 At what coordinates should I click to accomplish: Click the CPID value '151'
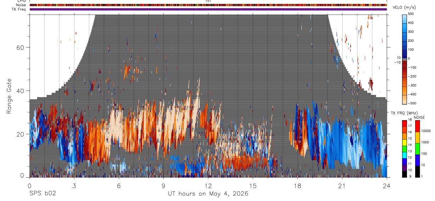208,1
